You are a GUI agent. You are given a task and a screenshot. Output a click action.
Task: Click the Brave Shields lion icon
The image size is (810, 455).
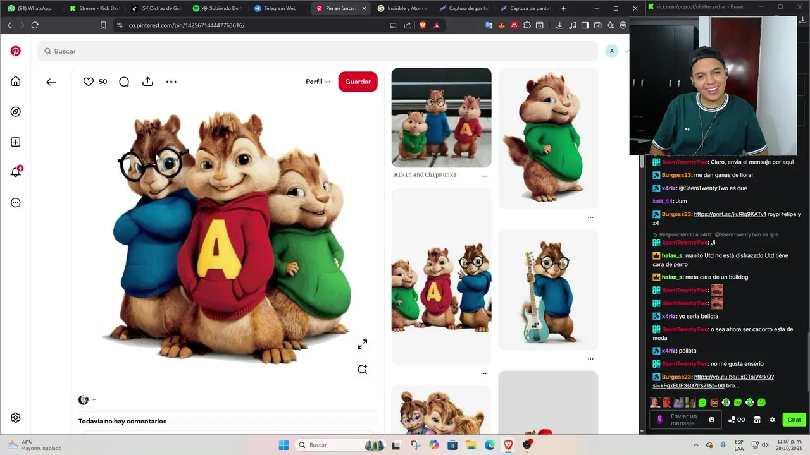pos(423,25)
